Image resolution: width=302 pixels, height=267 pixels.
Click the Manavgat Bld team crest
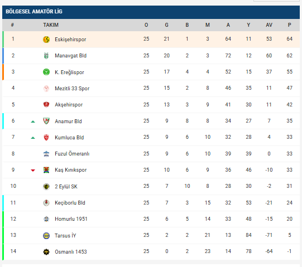coord(46,56)
